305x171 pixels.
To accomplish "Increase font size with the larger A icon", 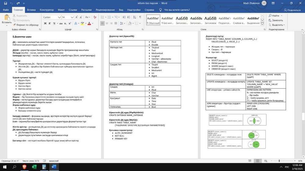I will [77, 17].
